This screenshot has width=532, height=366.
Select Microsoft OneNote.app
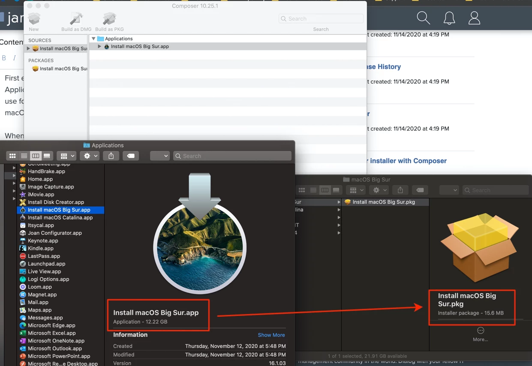[x=60, y=341]
